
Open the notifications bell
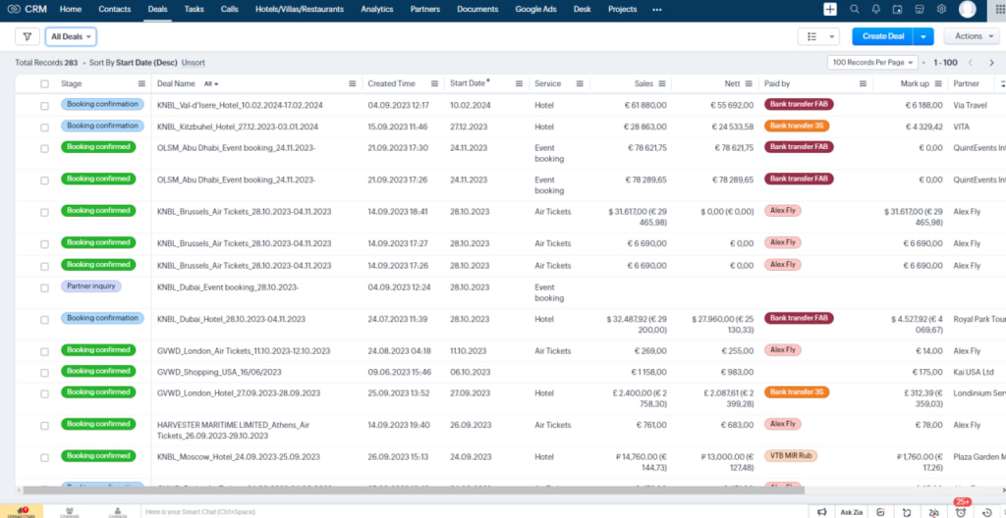[x=876, y=9]
